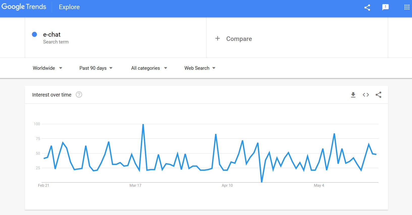Image resolution: width=412 pixels, height=215 pixels.
Task: Expand the Worldwide region dropdown
Action: click(x=47, y=68)
